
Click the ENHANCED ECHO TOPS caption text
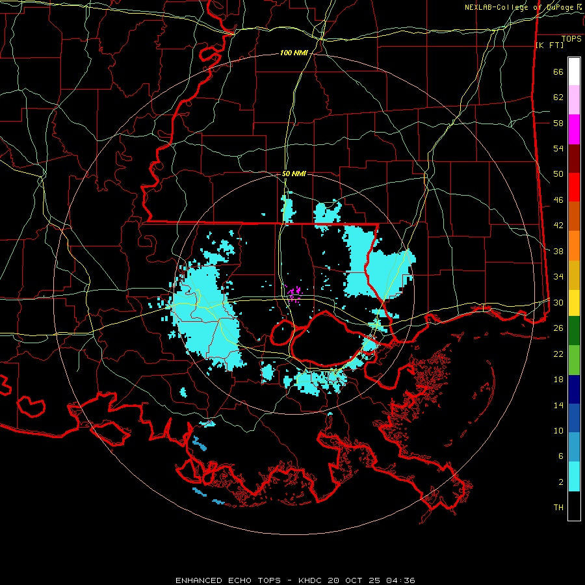point(228,580)
